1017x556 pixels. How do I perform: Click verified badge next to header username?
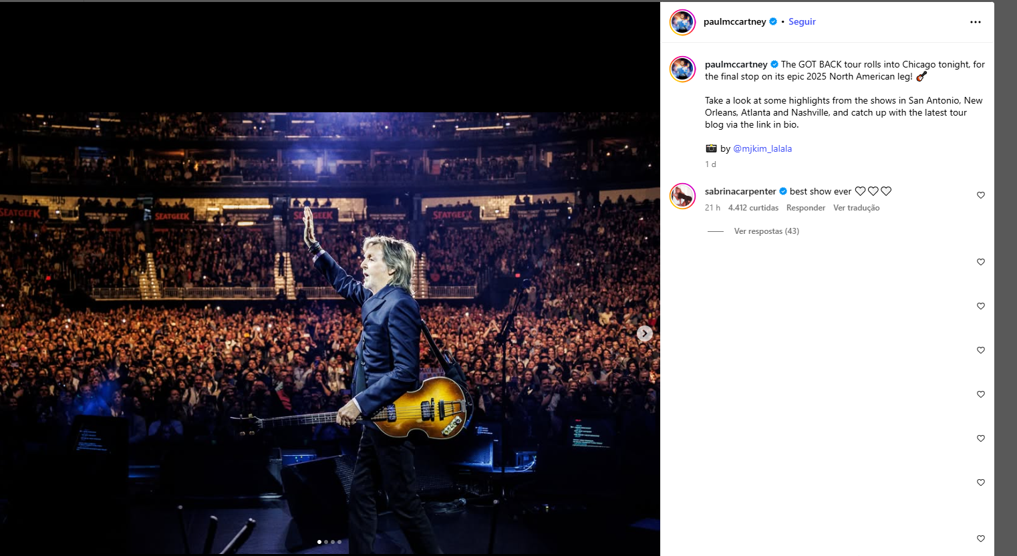773,21
